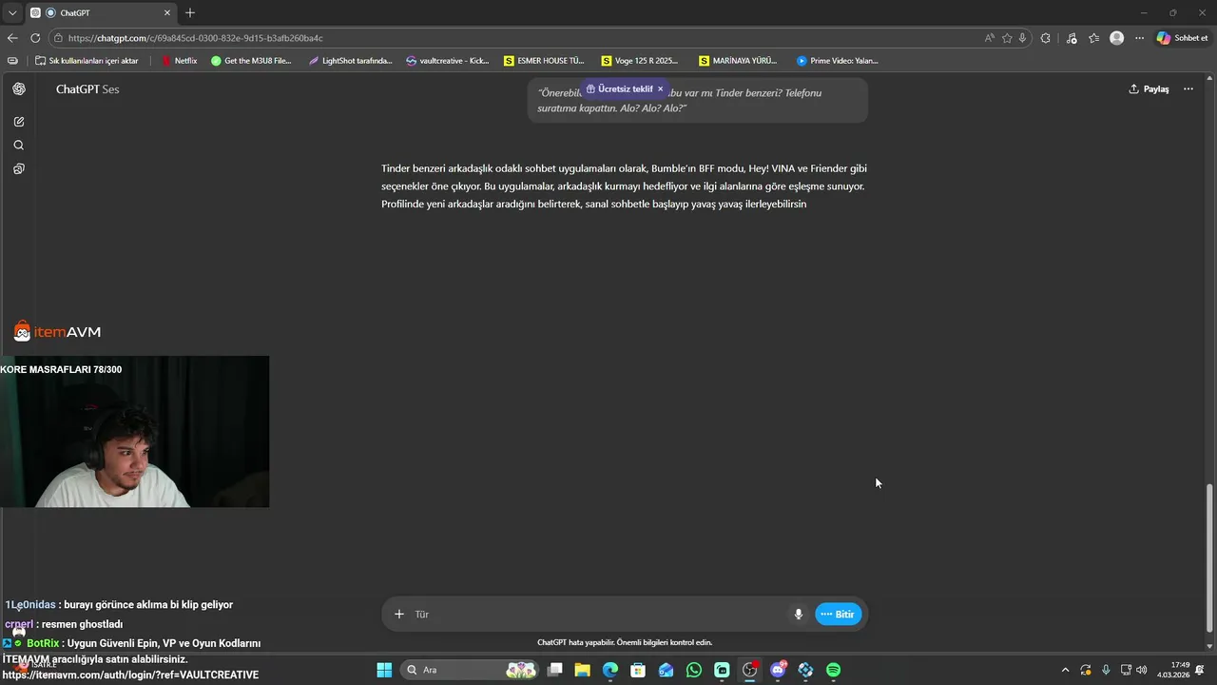Open Microsoft Edge from taskbar
The image size is (1217, 685).
click(x=610, y=670)
